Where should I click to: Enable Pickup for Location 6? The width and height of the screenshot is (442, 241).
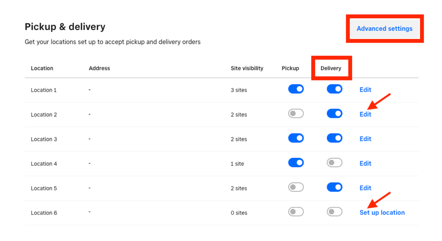coord(296,212)
